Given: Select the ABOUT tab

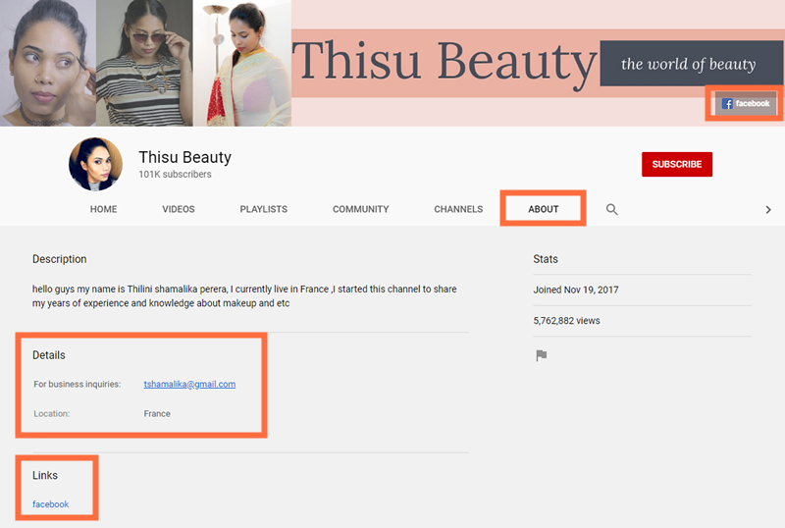Looking at the screenshot, I should click(543, 209).
